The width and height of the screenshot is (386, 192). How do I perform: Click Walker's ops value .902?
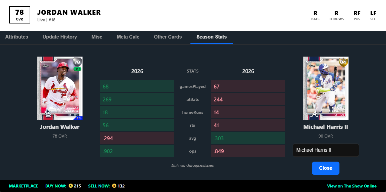pos(137,151)
